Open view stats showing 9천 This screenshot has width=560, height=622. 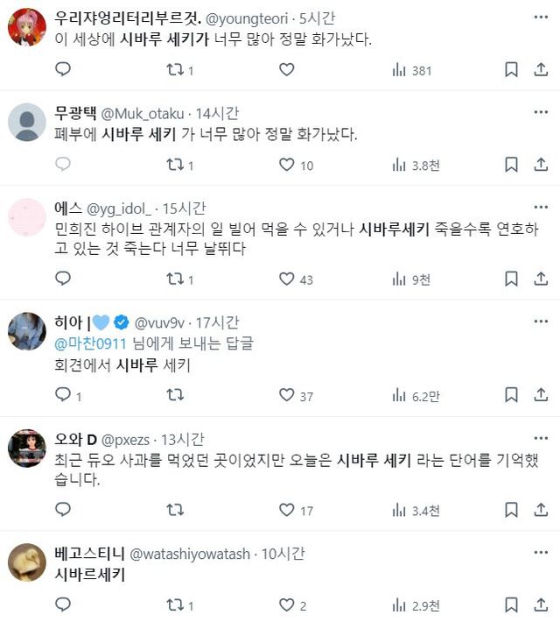[x=411, y=279]
